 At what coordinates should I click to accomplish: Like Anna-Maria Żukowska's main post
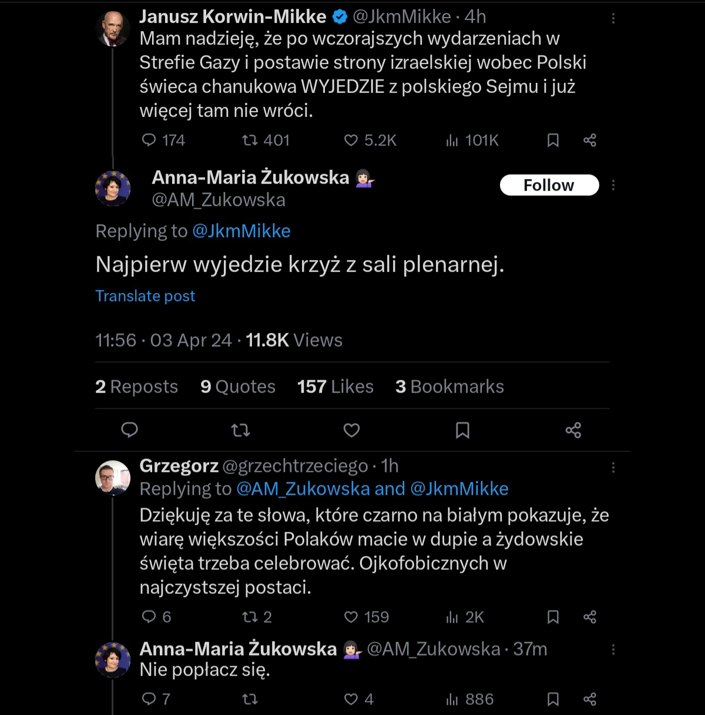point(351,430)
